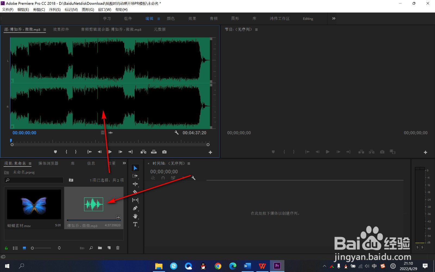Select the Slip tool
The image size is (435, 272).
(x=135, y=200)
